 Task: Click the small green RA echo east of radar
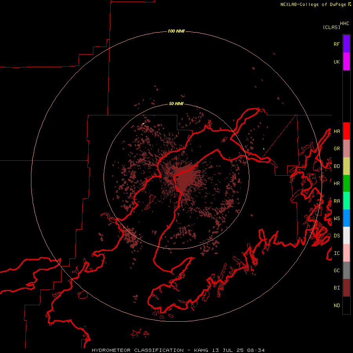click(x=264, y=149)
